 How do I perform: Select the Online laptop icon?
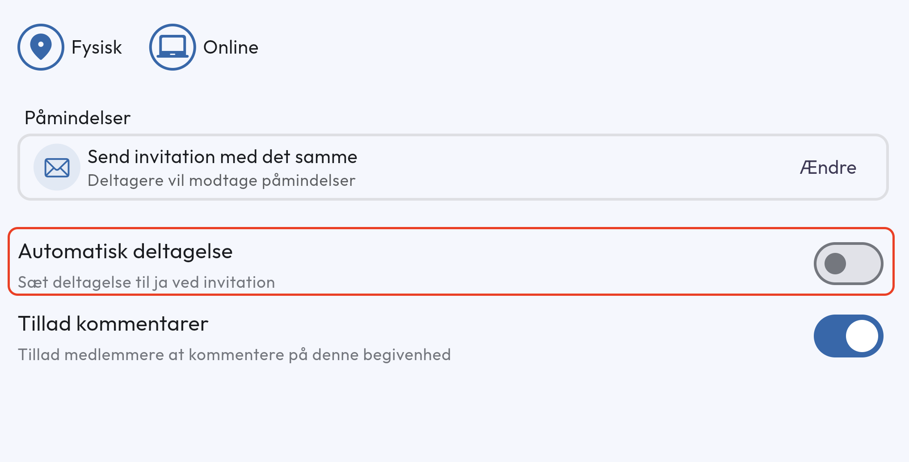(173, 47)
